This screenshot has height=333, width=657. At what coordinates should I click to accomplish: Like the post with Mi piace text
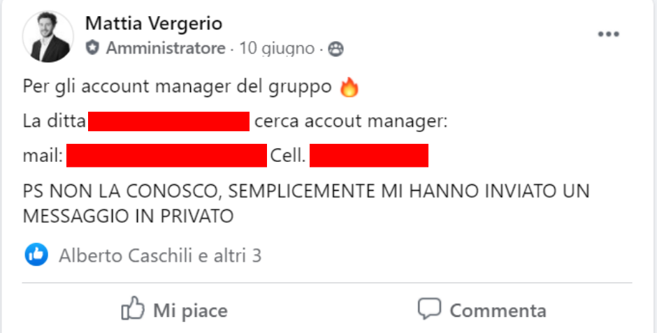click(x=190, y=311)
